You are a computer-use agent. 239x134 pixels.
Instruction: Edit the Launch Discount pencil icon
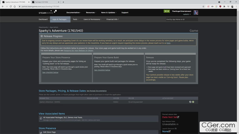point(169,131)
